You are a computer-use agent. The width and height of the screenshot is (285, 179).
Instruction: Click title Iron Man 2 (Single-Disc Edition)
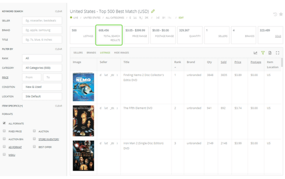(x=143, y=146)
